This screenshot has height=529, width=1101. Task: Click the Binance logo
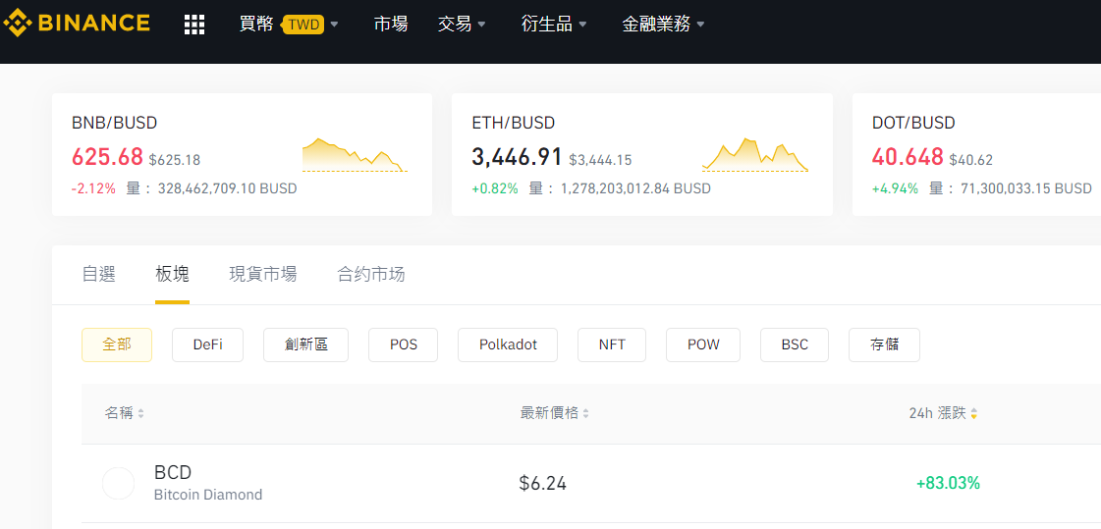77,24
